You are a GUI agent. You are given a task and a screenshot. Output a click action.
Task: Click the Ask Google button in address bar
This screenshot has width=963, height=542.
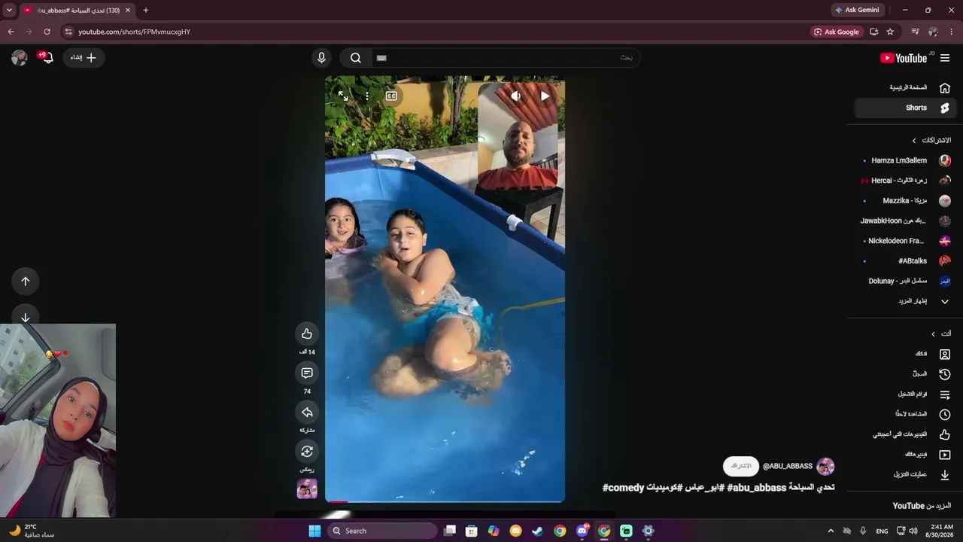[836, 32]
